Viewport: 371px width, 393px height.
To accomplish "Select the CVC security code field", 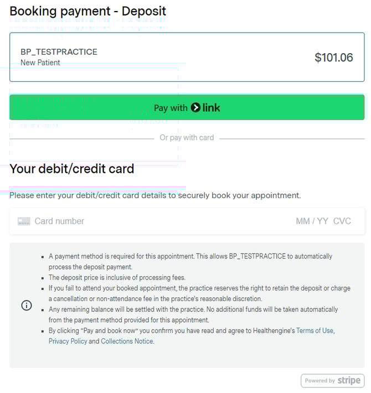I will pyautogui.click(x=342, y=221).
